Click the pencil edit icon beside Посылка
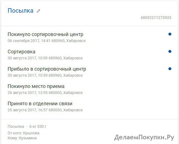The image size is (179, 144). 38,11
